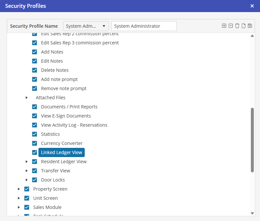Click the vertical scrollbar thumb
Image resolution: width=260 pixels, height=221 pixels.
tap(252, 140)
